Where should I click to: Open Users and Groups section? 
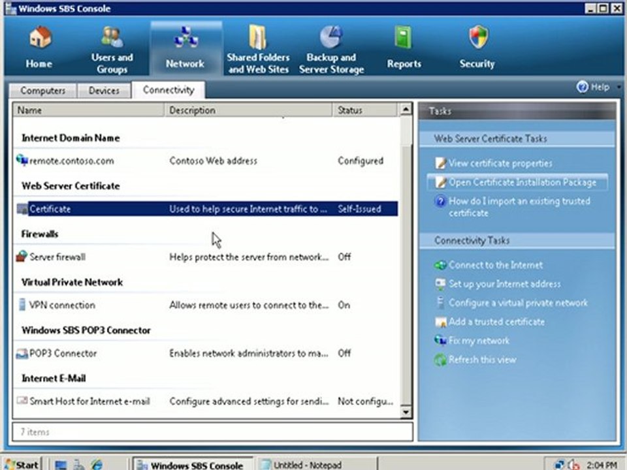112,50
